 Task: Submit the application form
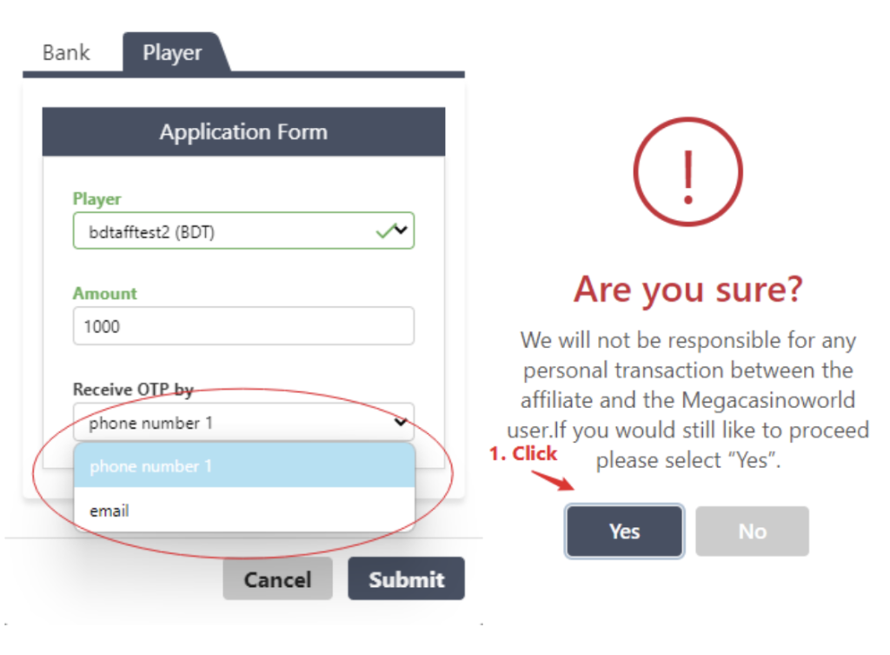click(x=406, y=579)
